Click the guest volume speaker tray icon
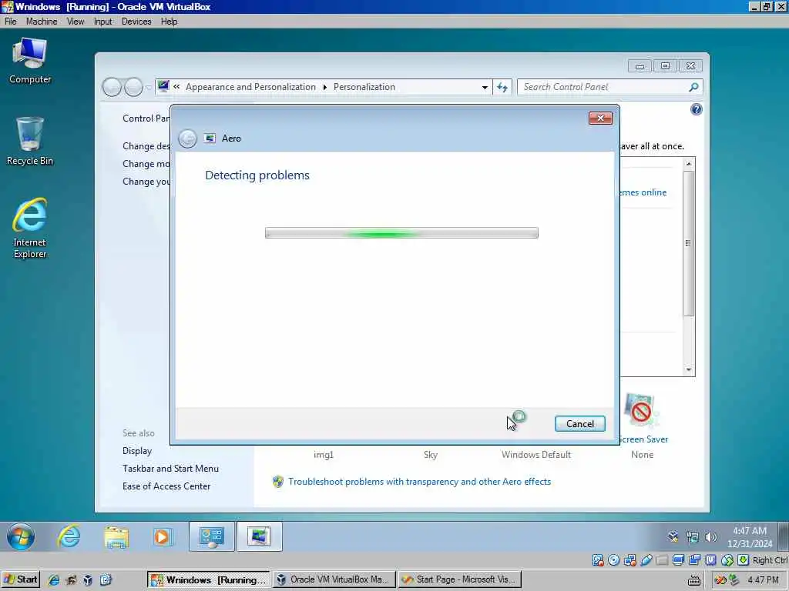789x591 pixels. 710,537
